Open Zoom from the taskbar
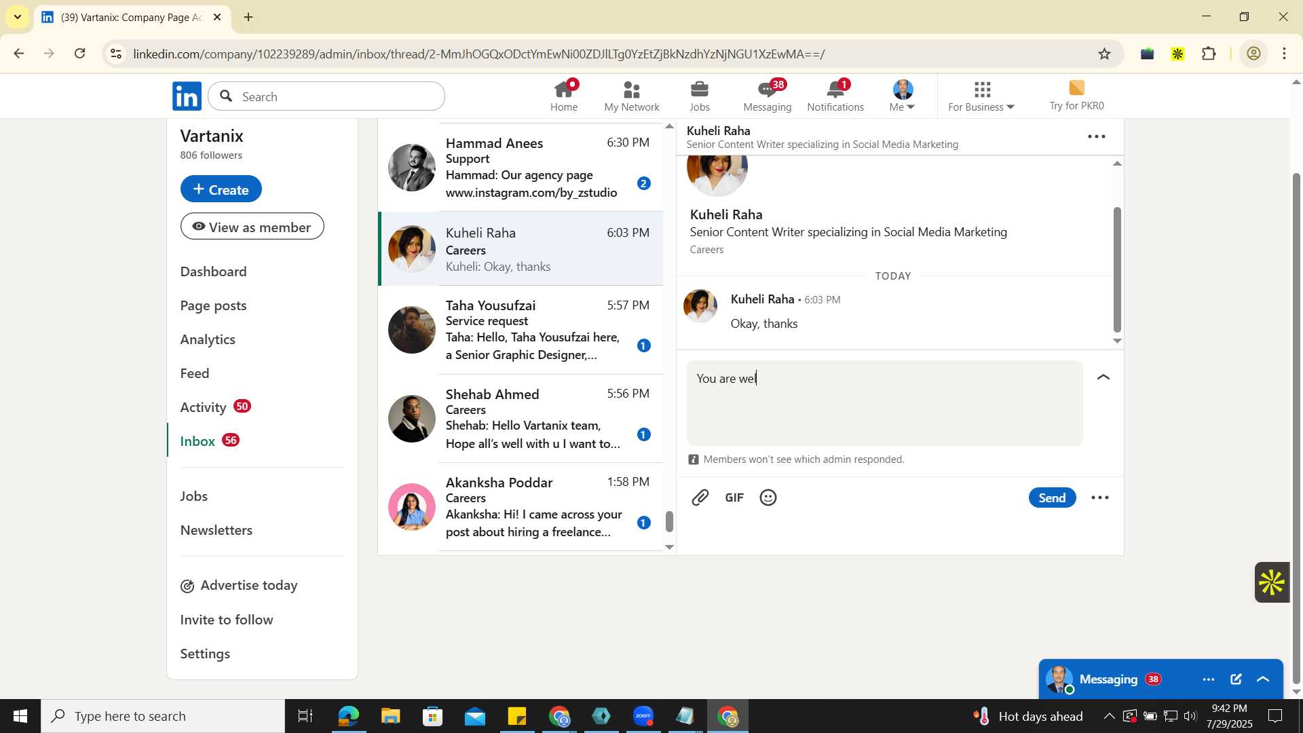 tap(643, 716)
